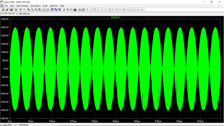Open the Tools menu
The height and width of the screenshot is (126, 224).
tap(45, 6)
